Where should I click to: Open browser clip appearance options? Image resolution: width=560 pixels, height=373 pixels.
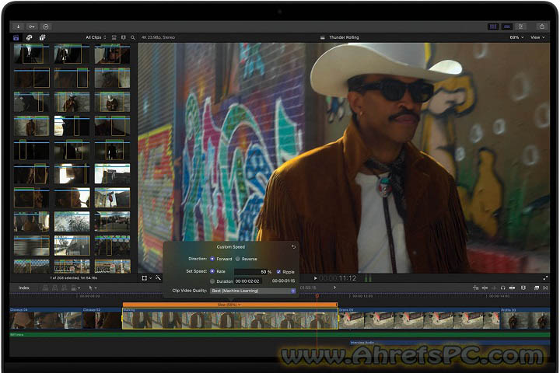(114, 37)
